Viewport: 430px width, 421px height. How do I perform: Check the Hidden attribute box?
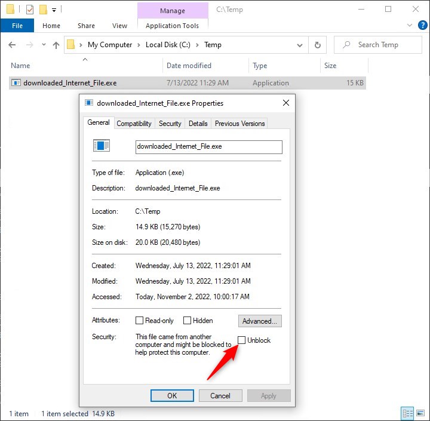188,321
